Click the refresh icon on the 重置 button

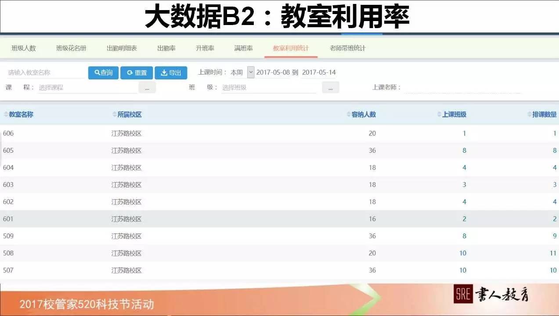[129, 72]
